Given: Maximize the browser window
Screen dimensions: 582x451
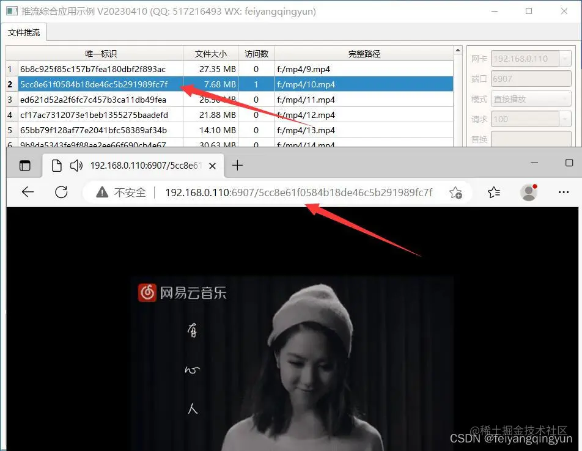Looking at the screenshot, I should click(569, 163).
